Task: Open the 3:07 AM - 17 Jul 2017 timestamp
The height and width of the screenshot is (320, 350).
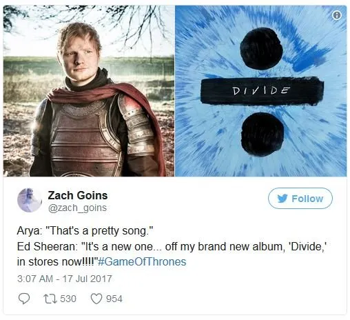Action: (64, 279)
